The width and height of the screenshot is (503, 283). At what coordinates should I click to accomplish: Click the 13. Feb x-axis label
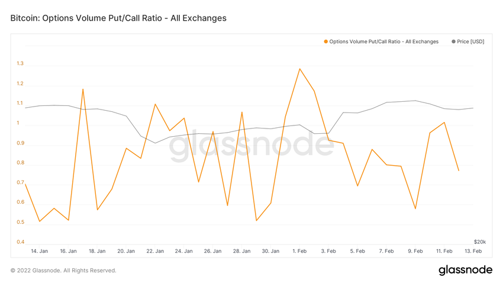coord(473,251)
